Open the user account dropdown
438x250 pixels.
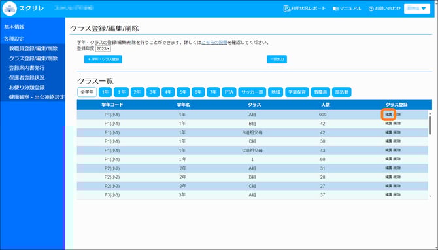pos(417,9)
